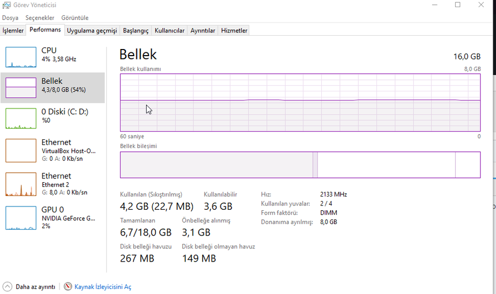This screenshot has width=496, height=294.
Task: Click the Kaynak İzleyicisi resource monitor icon
Action: coord(68,287)
